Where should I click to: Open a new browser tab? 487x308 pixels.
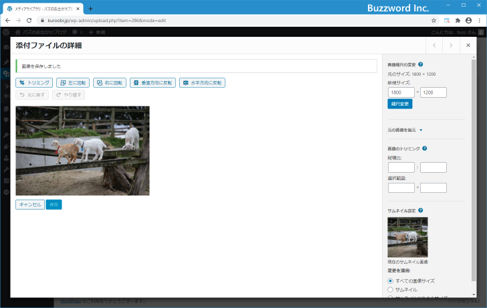(x=90, y=8)
